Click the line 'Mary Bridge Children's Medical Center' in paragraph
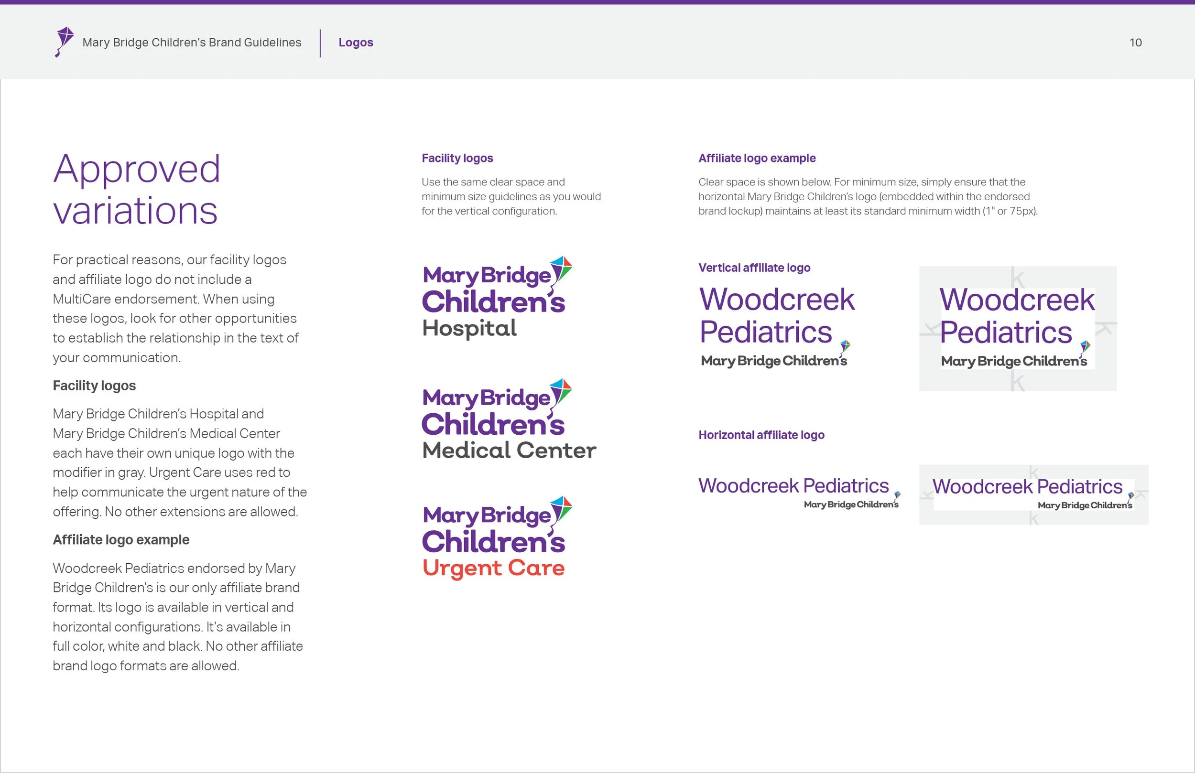The width and height of the screenshot is (1195, 773). click(x=166, y=433)
